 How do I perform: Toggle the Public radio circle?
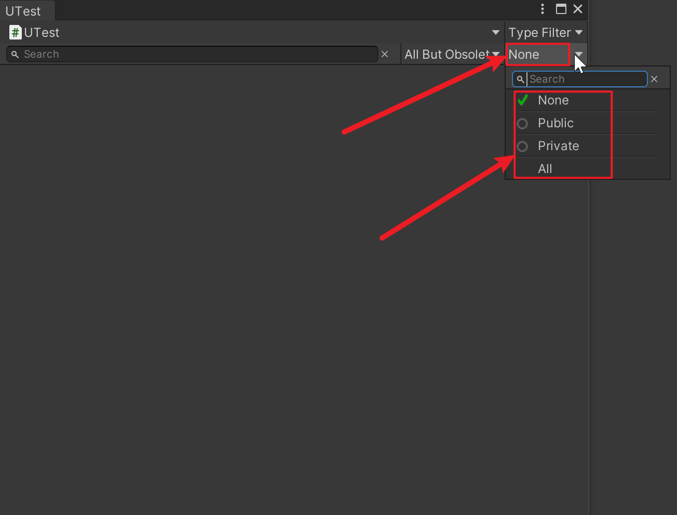click(x=523, y=124)
